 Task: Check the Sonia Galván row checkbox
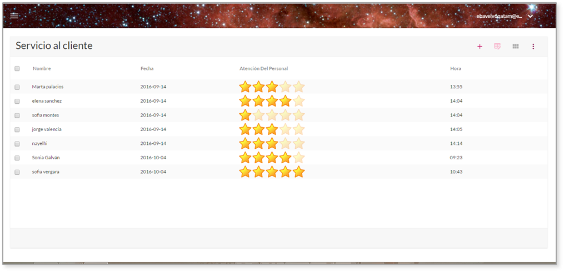pos(17,158)
